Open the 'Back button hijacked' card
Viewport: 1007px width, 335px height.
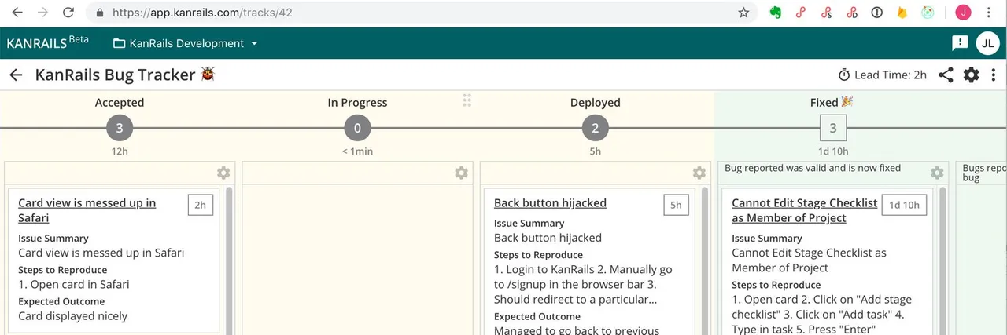click(x=550, y=202)
